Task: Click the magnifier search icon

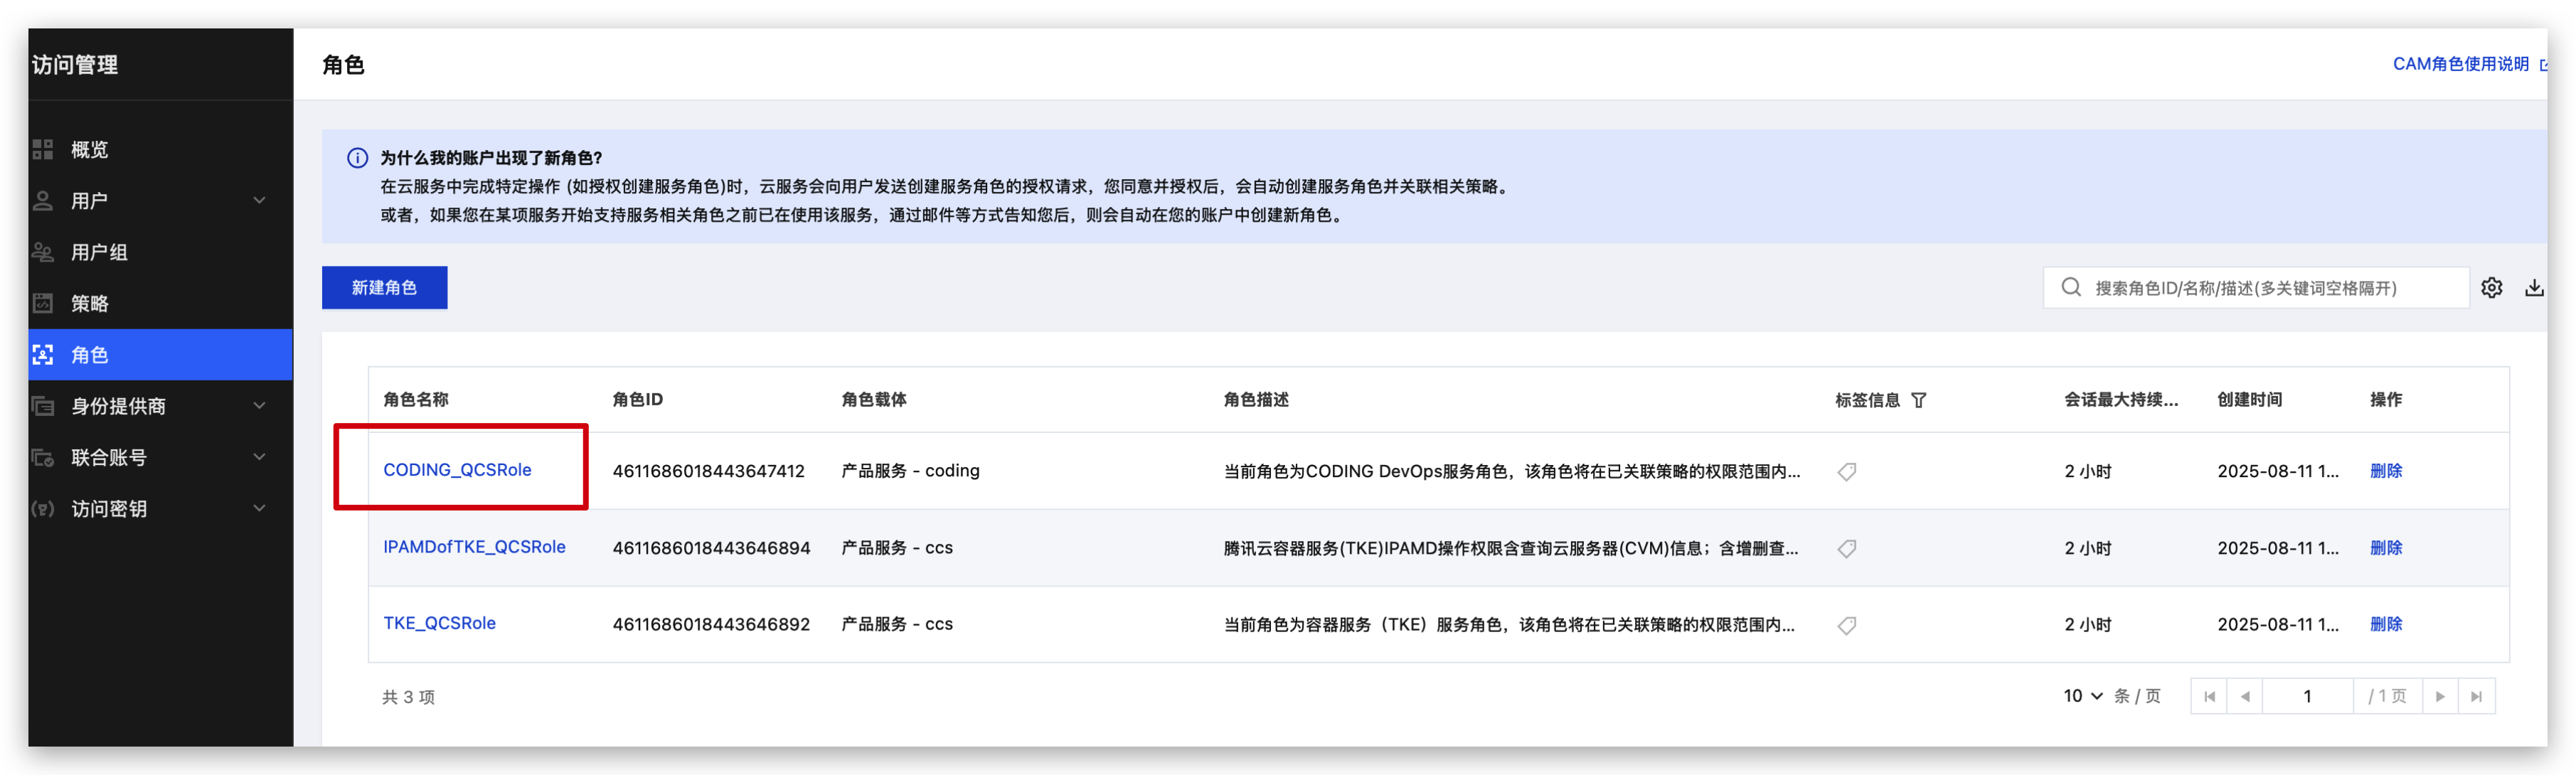Action: (x=2071, y=287)
